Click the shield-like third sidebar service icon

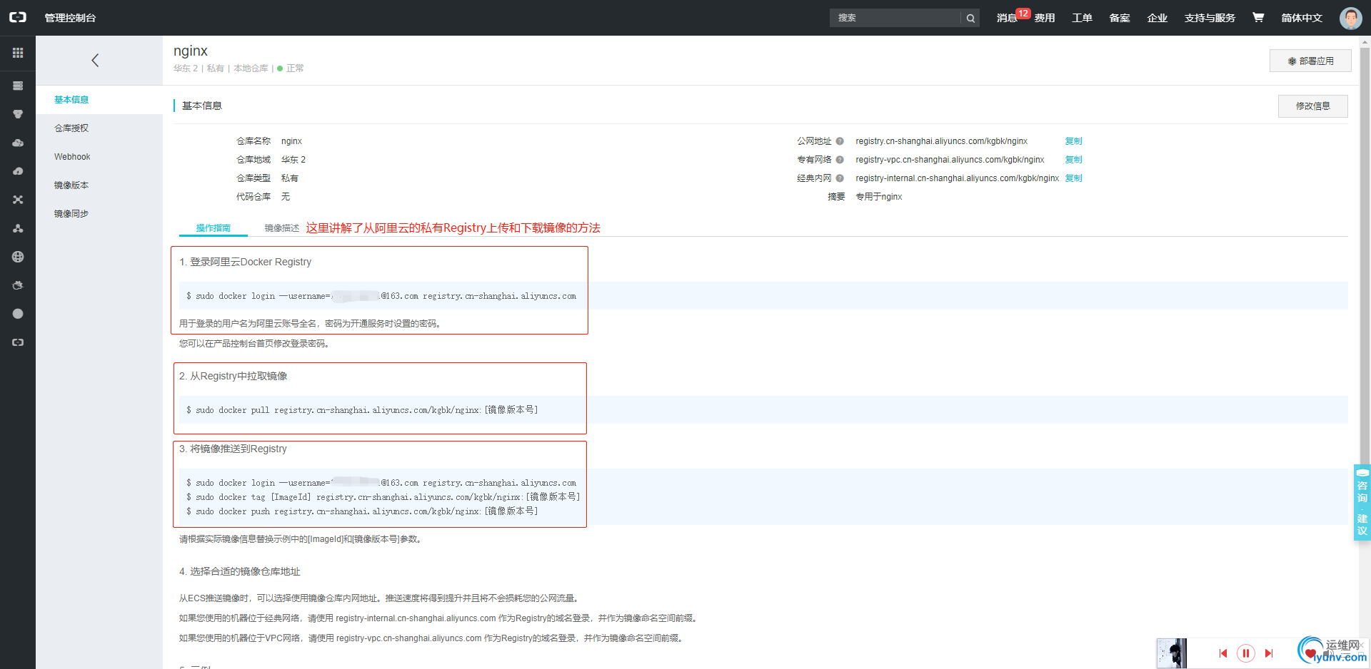[18, 114]
